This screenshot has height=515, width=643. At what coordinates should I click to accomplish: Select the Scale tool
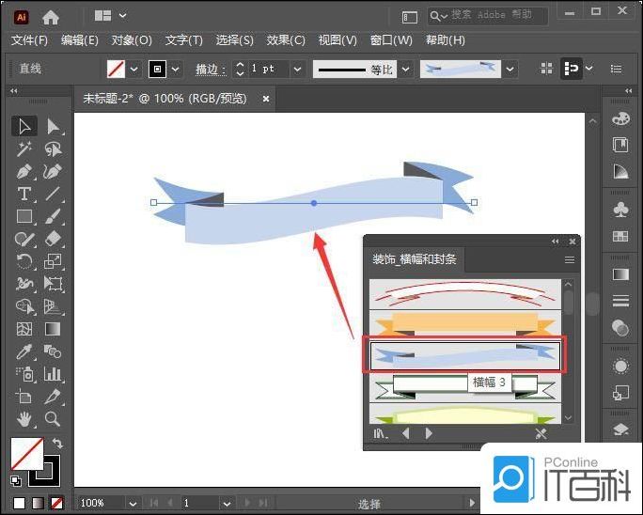[53, 261]
